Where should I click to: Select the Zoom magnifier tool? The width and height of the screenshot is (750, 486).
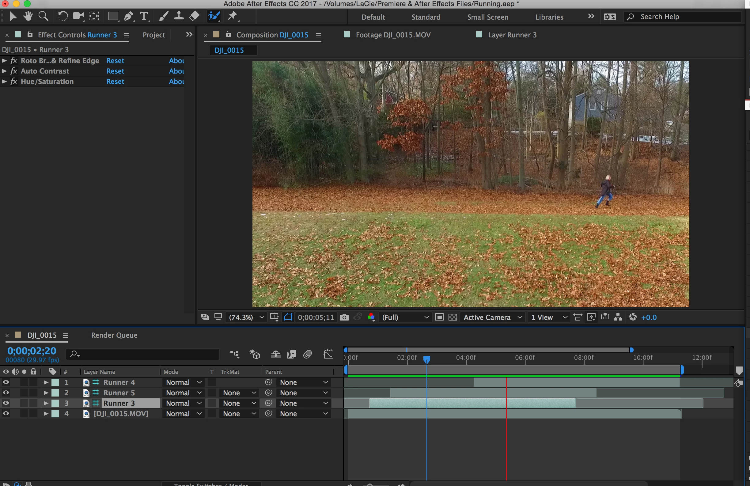click(43, 16)
